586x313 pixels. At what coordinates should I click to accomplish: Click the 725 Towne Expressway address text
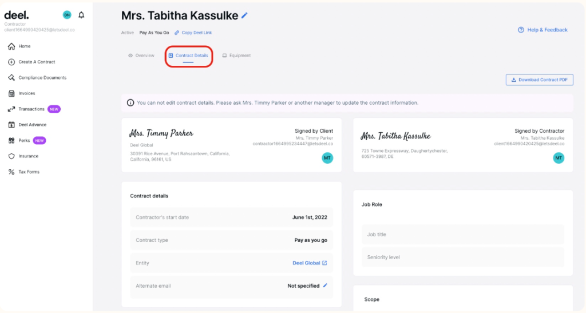[405, 153]
